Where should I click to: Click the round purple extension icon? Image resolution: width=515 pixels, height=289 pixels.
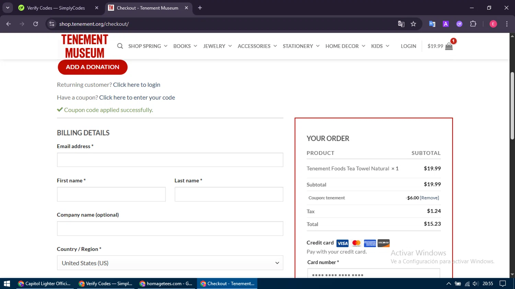(x=459, y=24)
